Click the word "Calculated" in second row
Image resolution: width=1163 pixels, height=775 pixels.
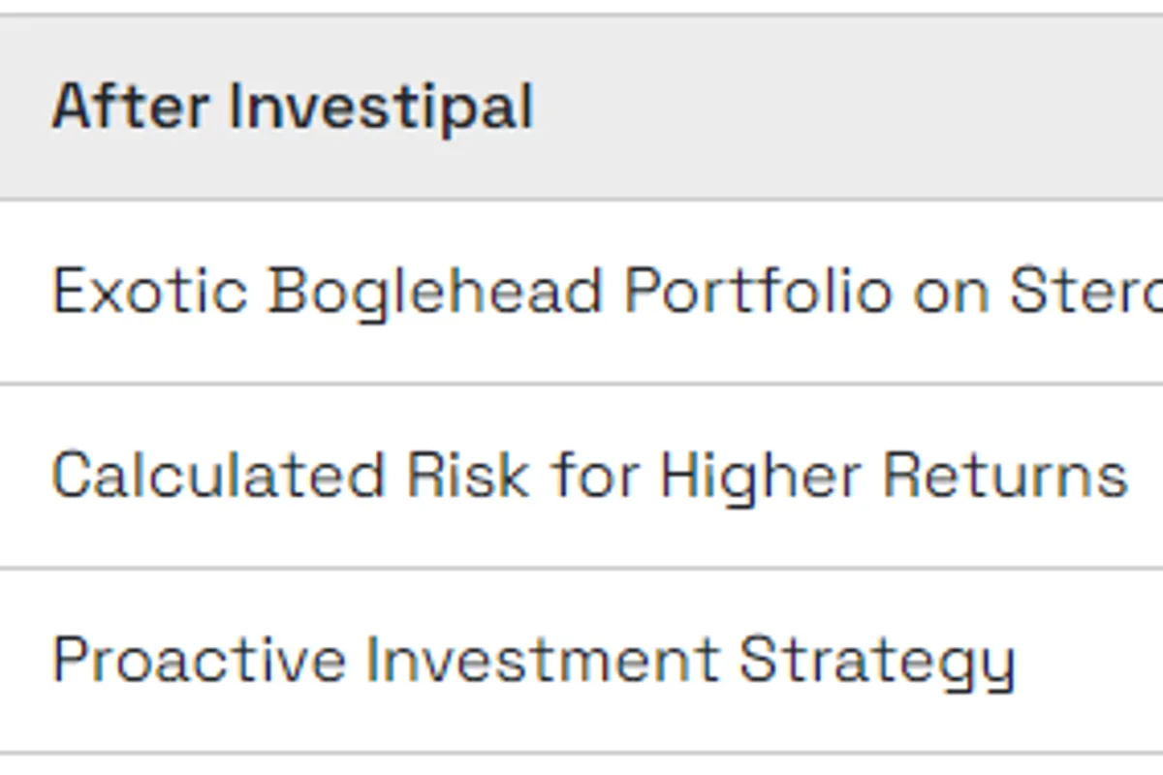(x=218, y=476)
